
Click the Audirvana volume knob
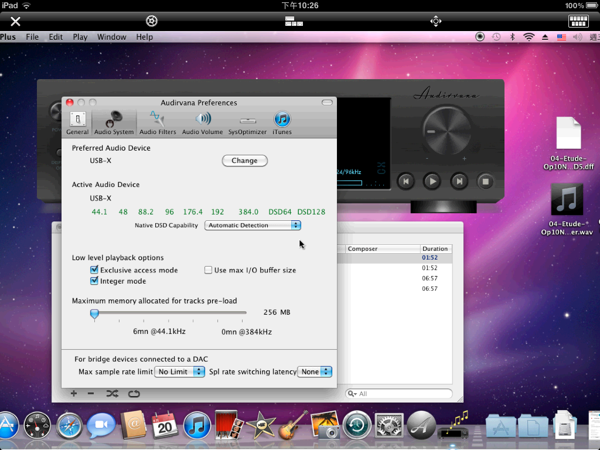[x=447, y=131]
